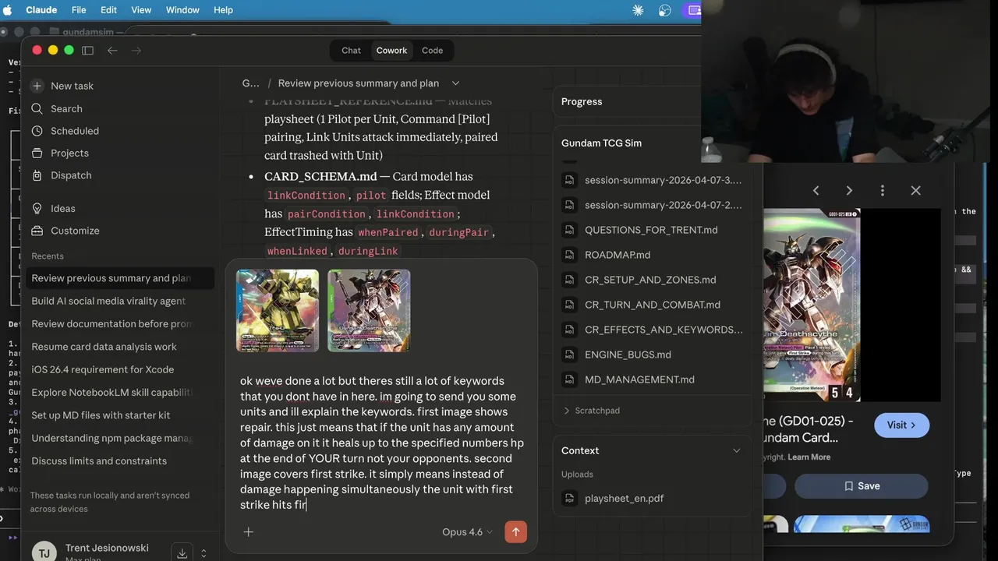The height and width of the screenshot is (561, 998).
Task: Open the Help menu
Action: [x=223, y=10]
